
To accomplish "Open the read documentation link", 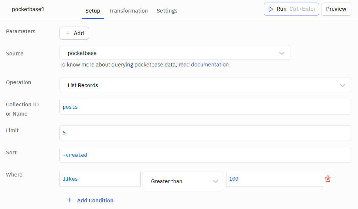I will [x=204, y=65].
